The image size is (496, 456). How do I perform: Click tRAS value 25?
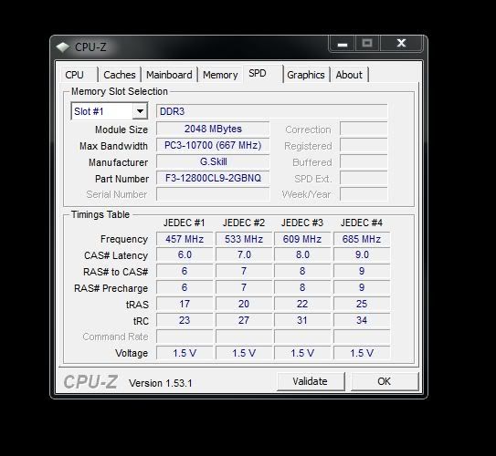click(x=362, y=304)
